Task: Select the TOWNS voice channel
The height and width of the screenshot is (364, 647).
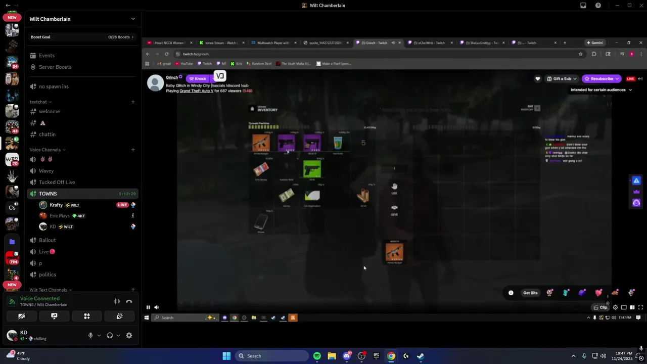Action: [x=82, y=194]
